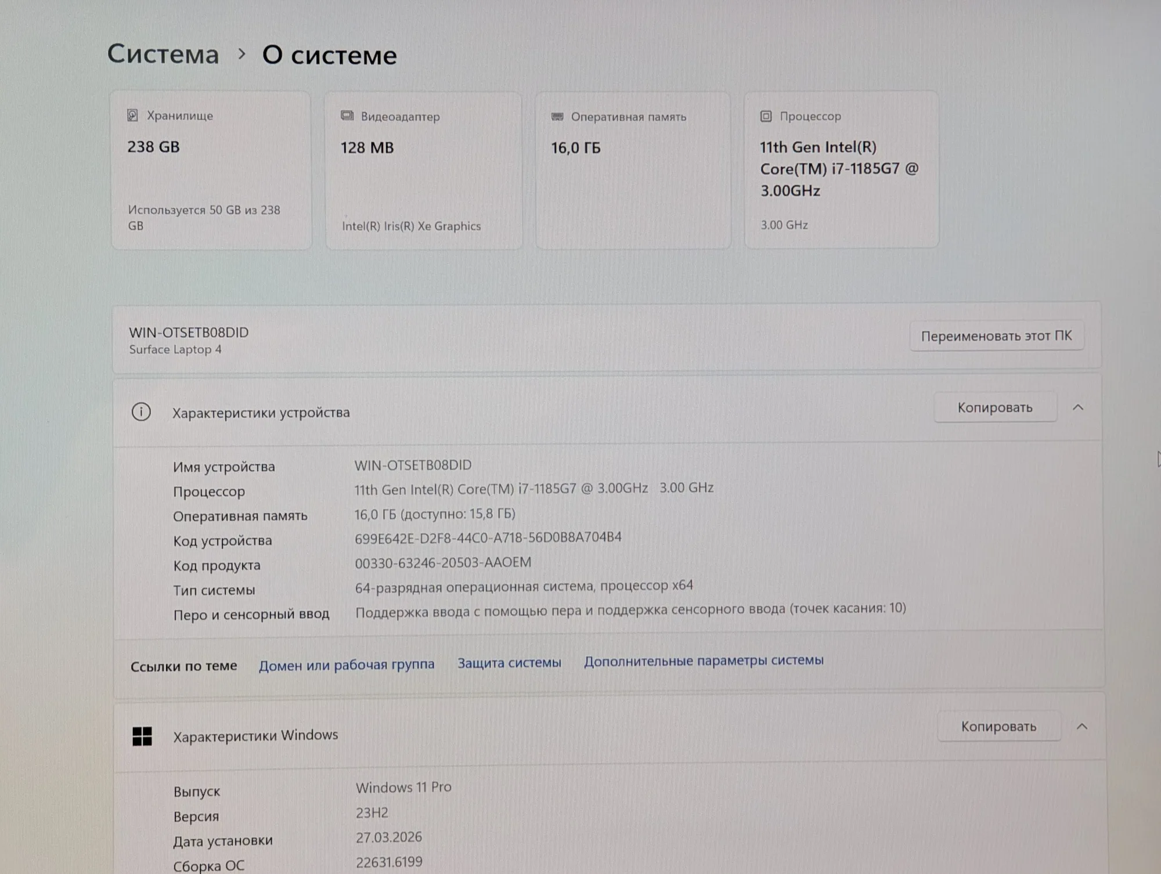Collapse the Характеристики Windows section chevron
Image resolution: width=1161 pixels, height=874 pixels.
[1081, 727]
